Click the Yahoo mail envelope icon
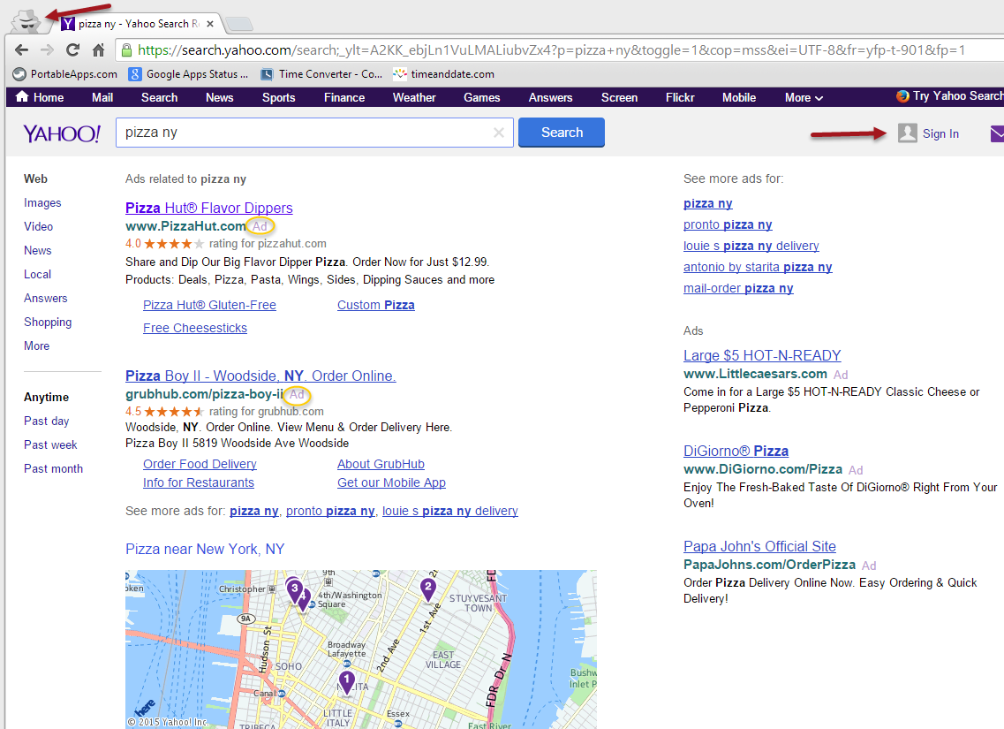1004x729 pixels. tap(997, 133)
